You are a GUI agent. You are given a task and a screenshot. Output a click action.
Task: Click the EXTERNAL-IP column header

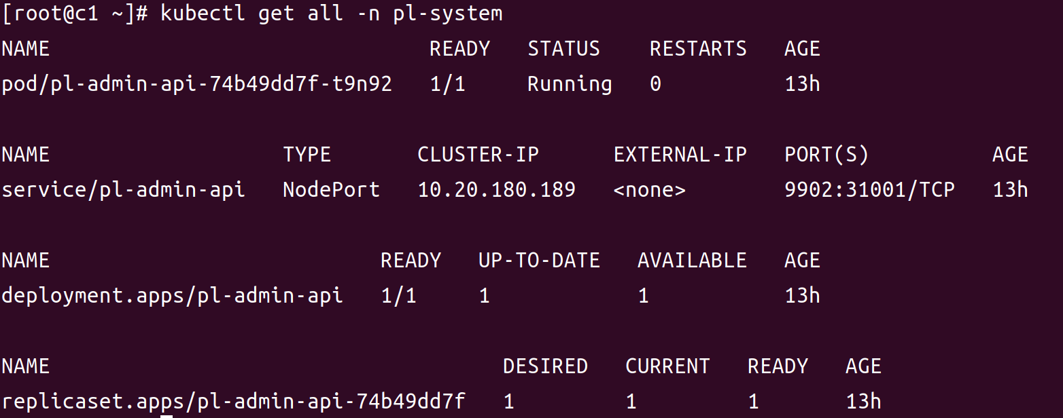[x=680, y=155]
